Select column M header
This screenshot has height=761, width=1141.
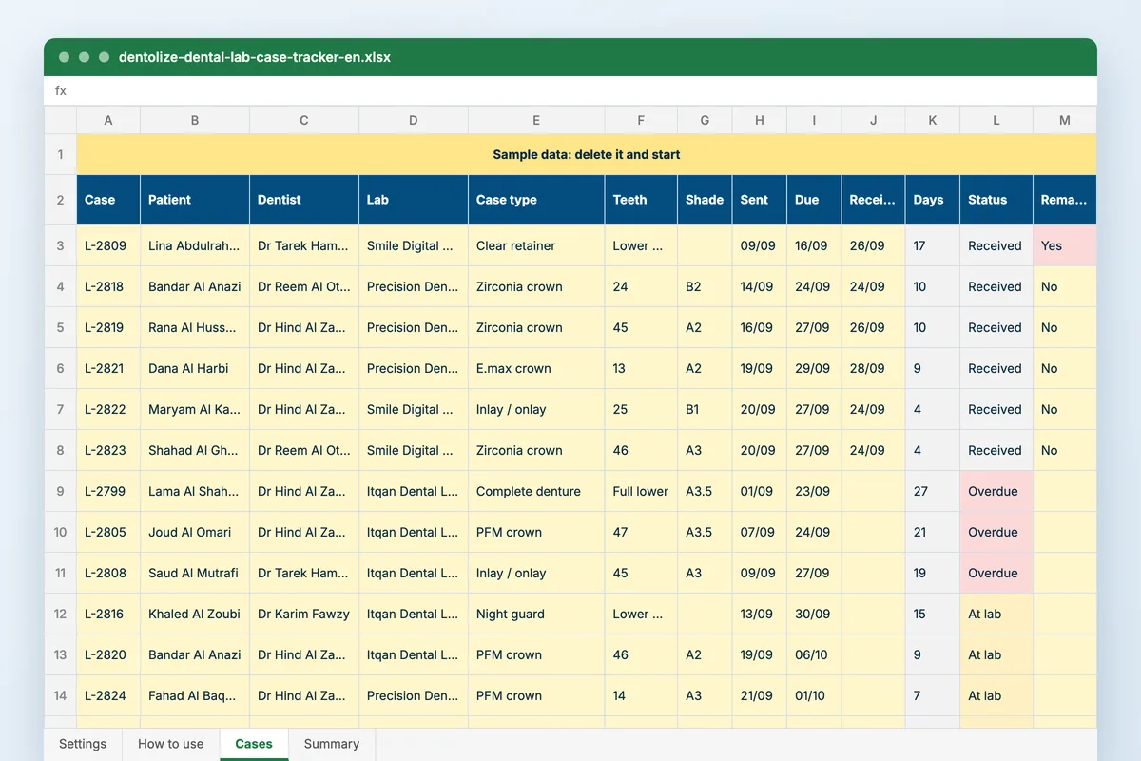1065,120
